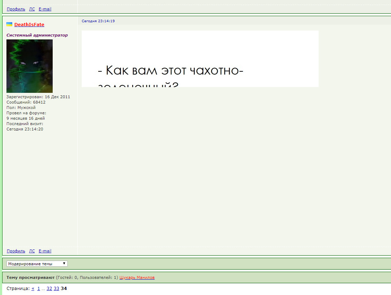Click the image with text in the post
Image resolution: width=391 pixels, height=295 pixels.
coord(200,59)
